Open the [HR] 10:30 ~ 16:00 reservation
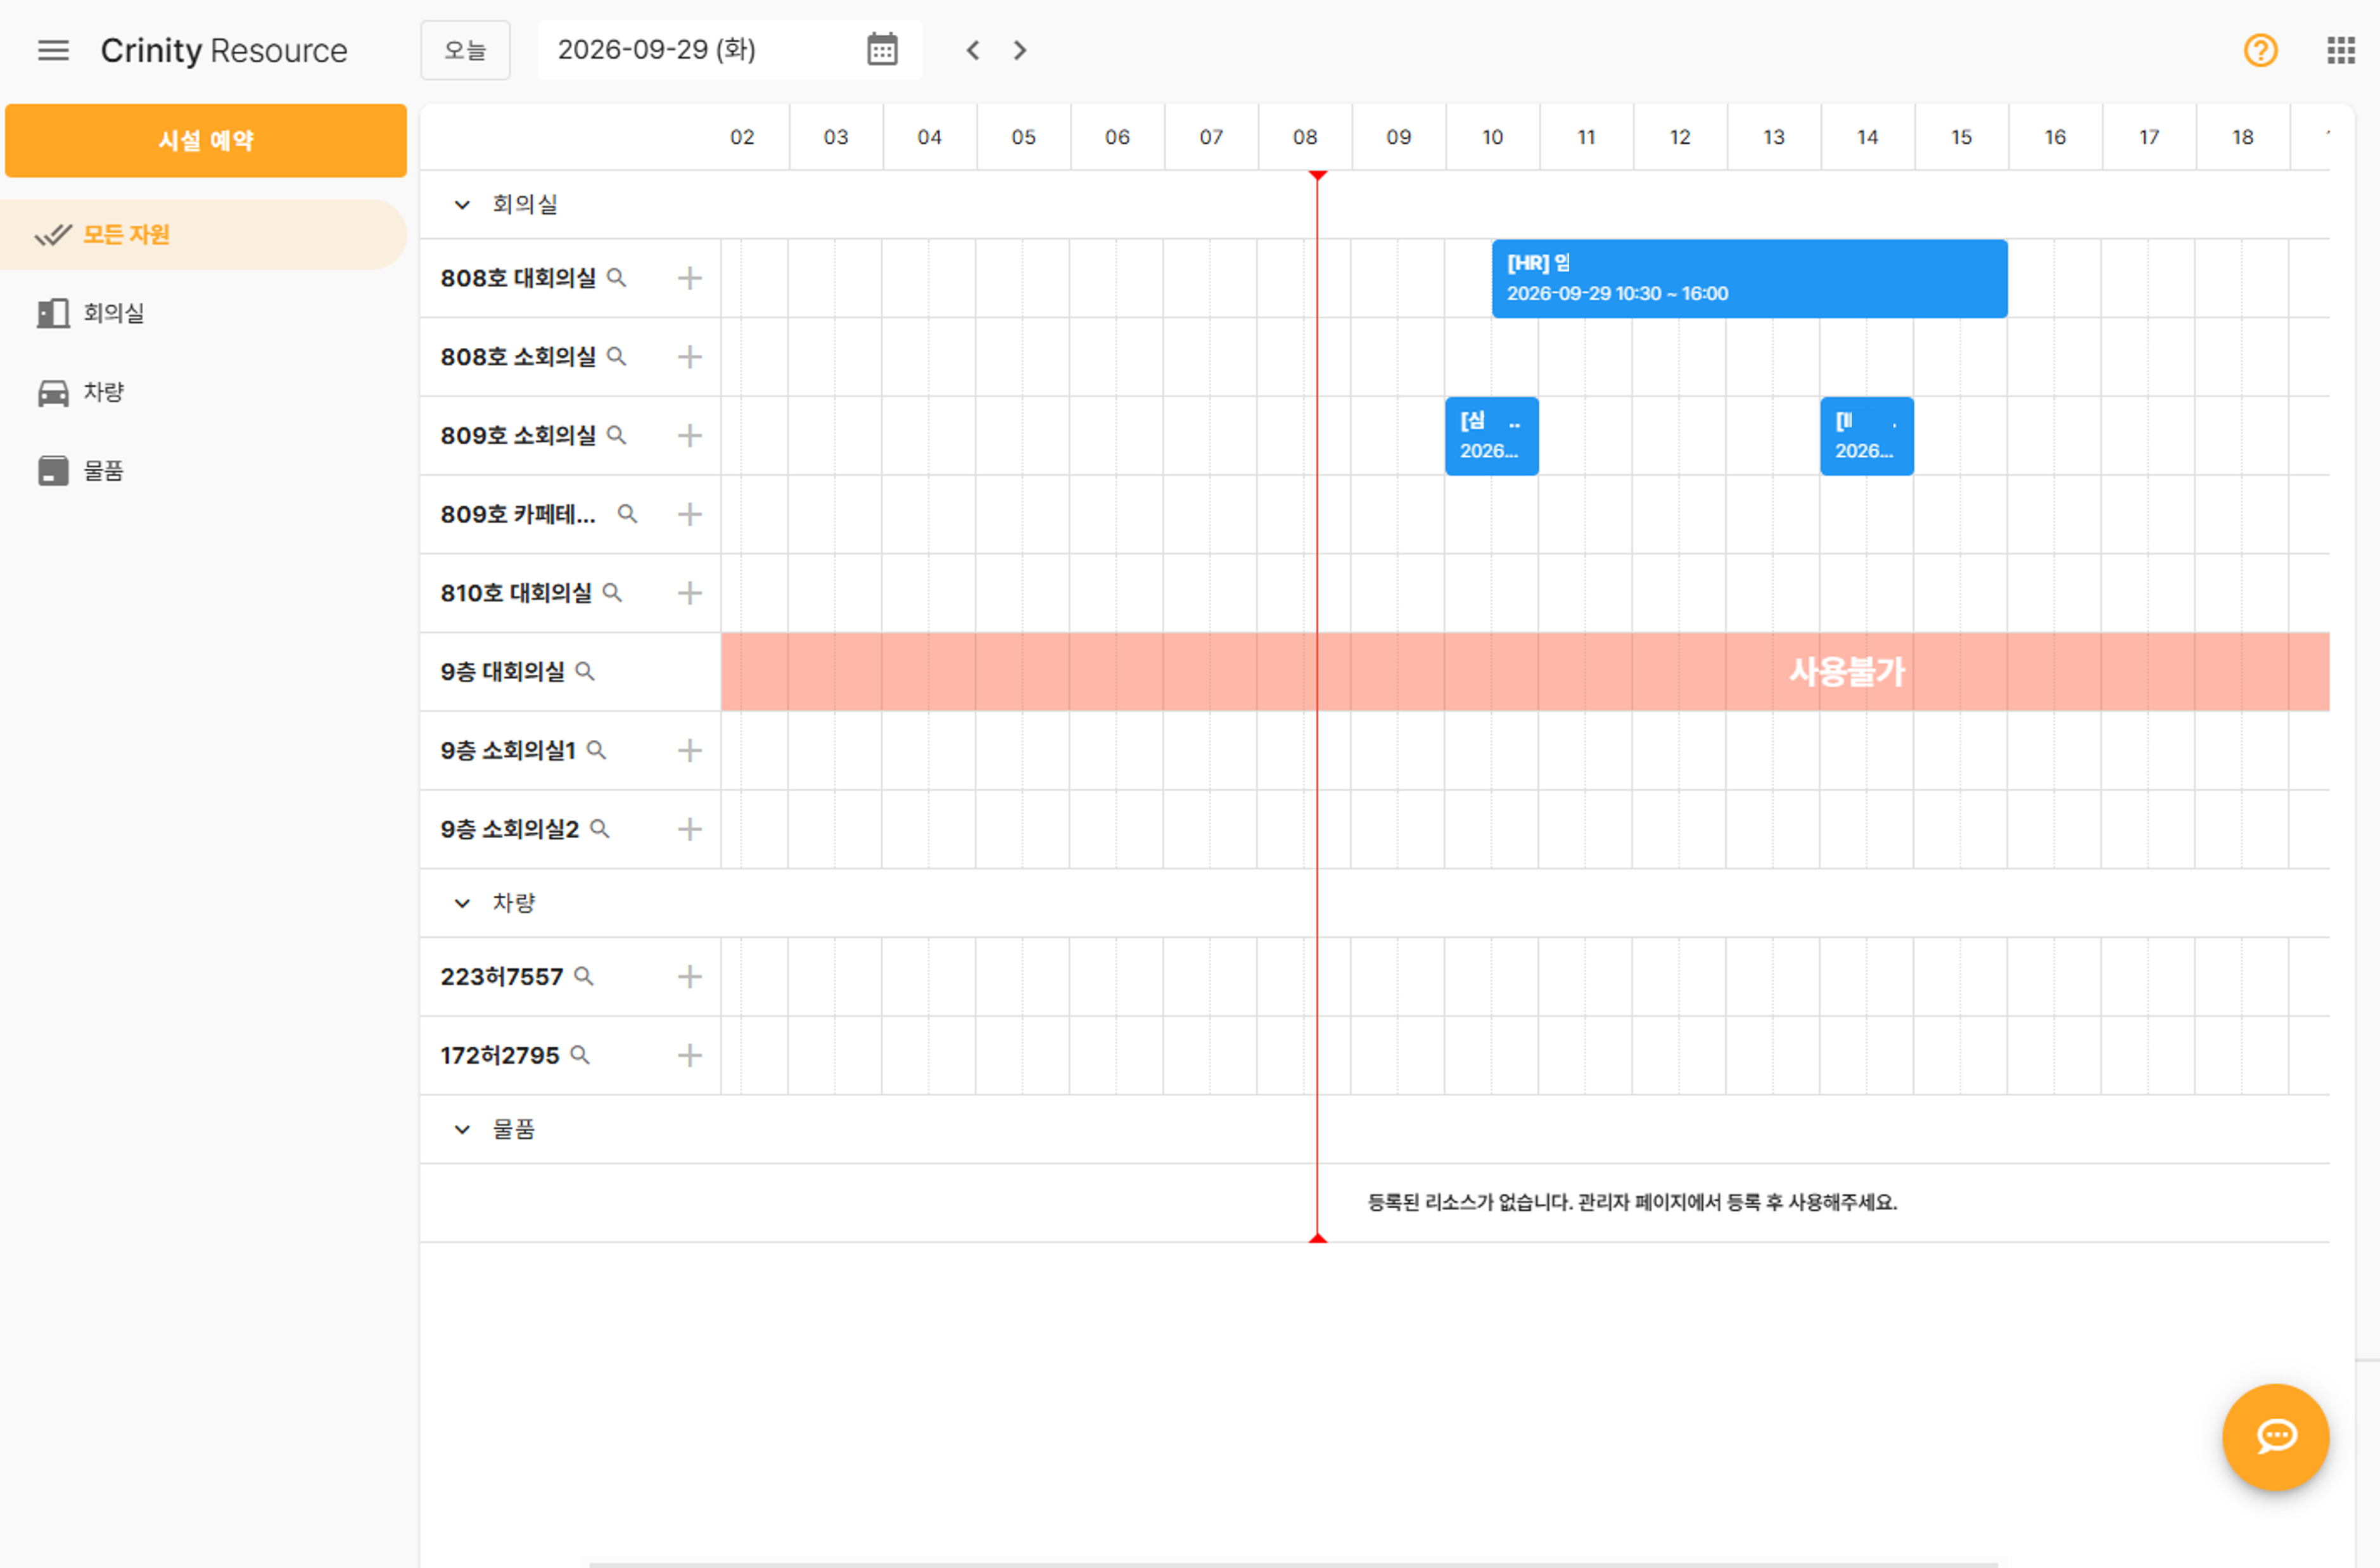2380x1568 pixels. 1749,279
